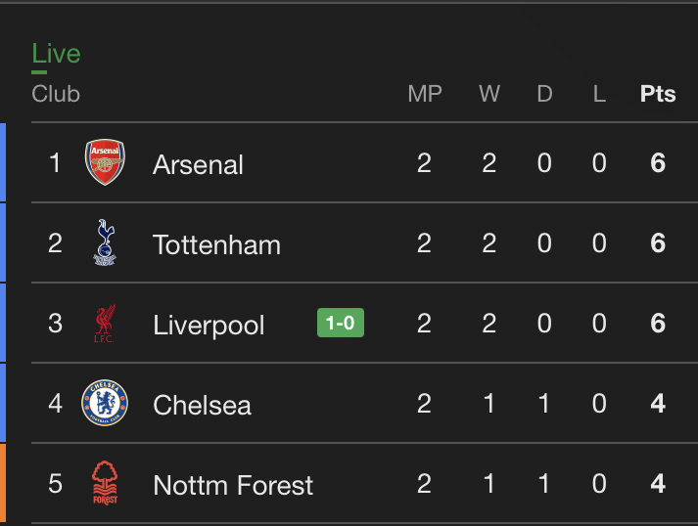The image size is (698, 526).
Task: Open the Chelsea team name link
Action: point(202,405)
